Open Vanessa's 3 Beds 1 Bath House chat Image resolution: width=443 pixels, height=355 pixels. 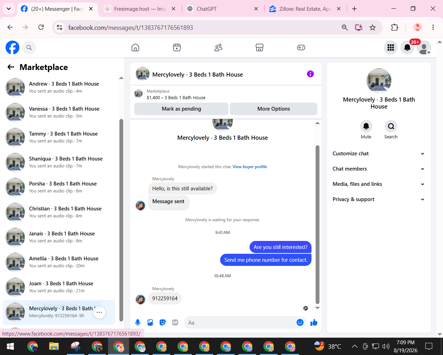(x=59, y=112)
